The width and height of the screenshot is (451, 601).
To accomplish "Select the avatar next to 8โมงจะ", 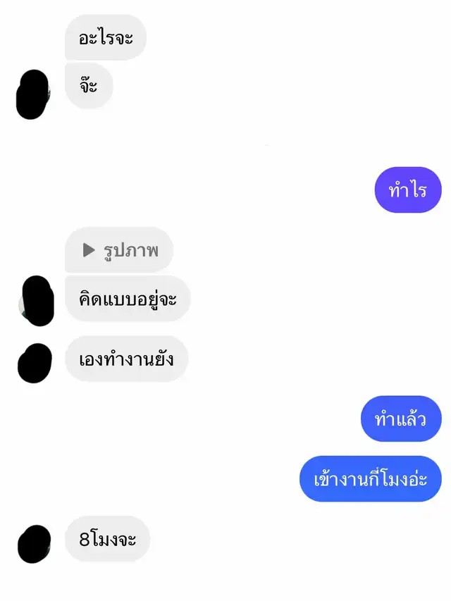I will (x=34, y=544).
